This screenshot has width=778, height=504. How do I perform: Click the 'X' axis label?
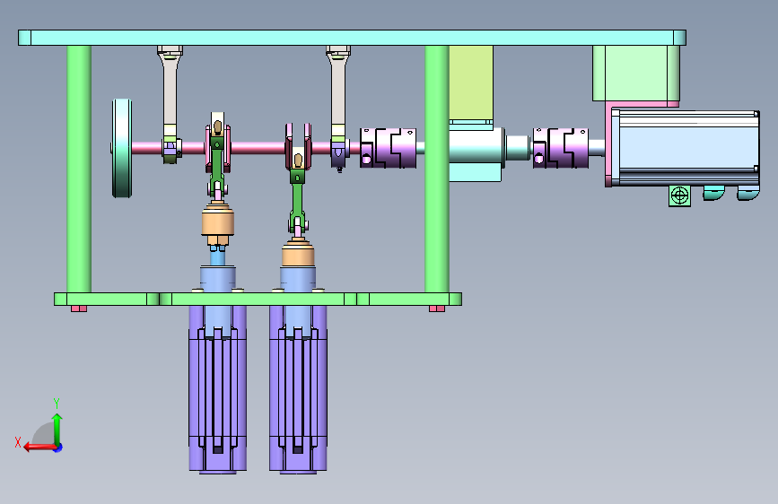(18, 442)
